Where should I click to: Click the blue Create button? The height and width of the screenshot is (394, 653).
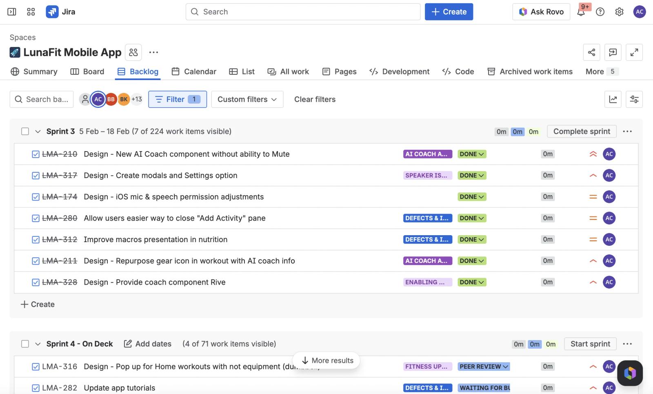(x=449, y=12)
